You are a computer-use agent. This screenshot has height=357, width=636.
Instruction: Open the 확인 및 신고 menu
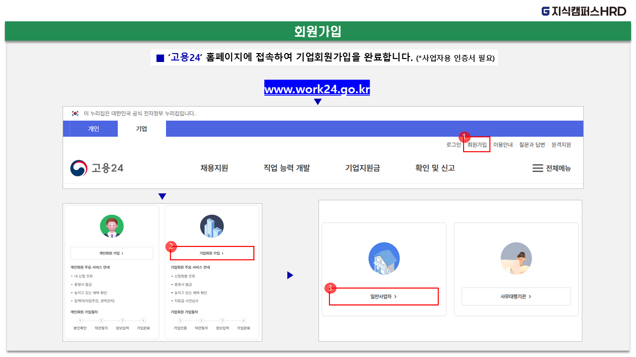tap(435, 168)
